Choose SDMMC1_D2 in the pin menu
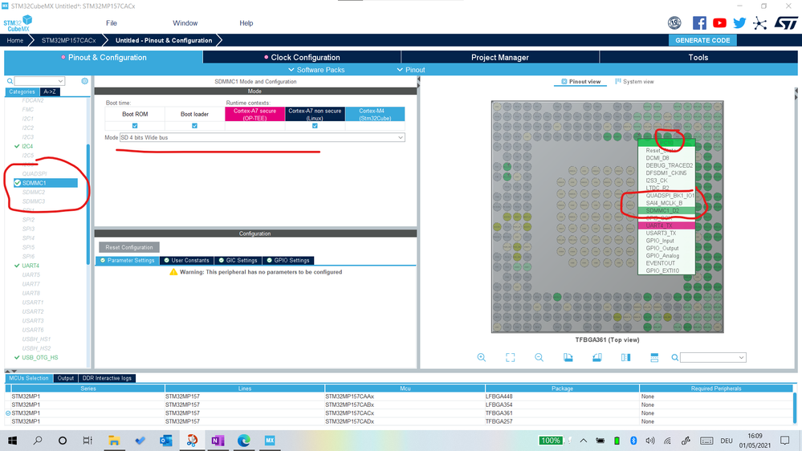 (x=666, y=211)
